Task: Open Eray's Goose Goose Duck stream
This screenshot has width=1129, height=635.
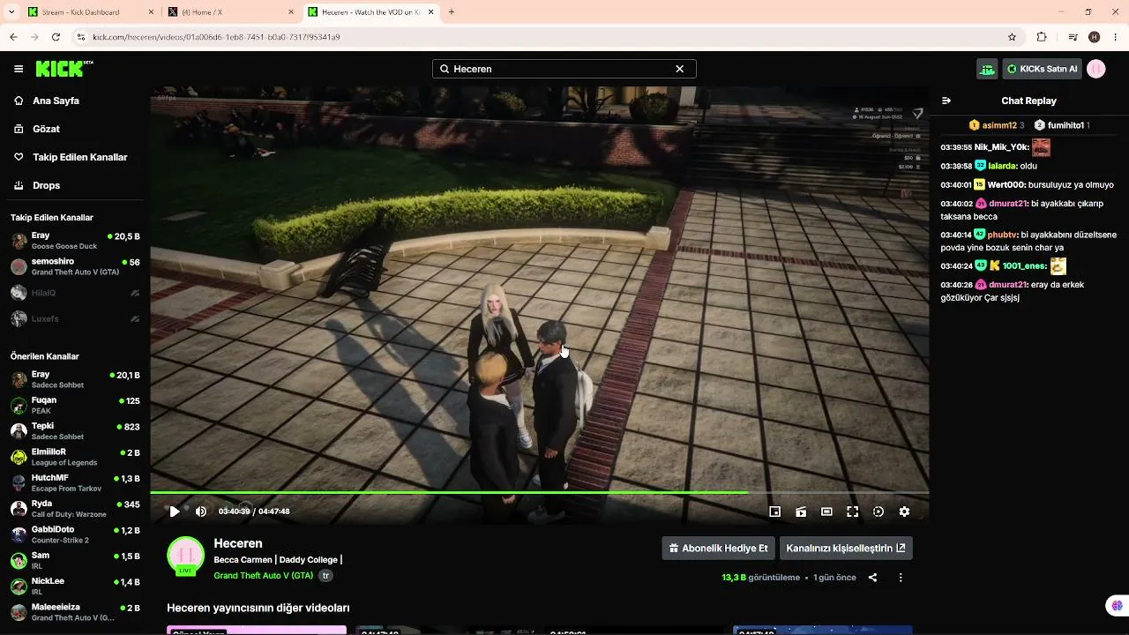Action: click(75, 241)
